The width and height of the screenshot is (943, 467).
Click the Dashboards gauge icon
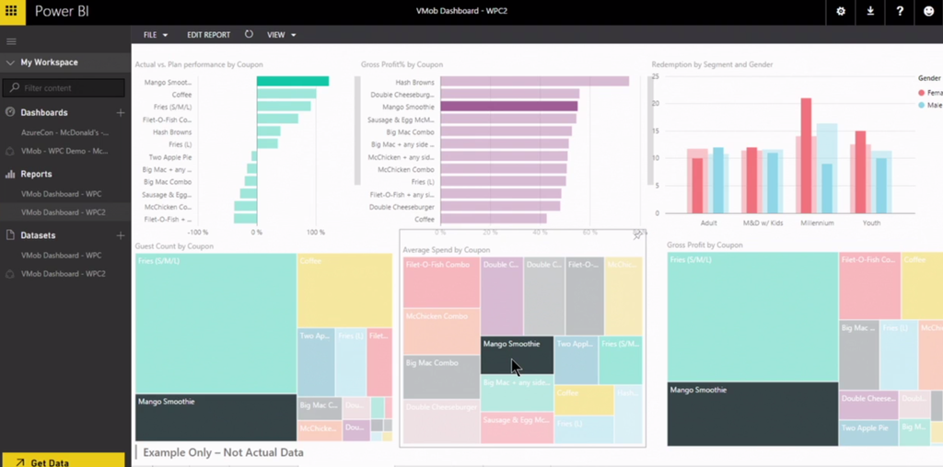click(x=10, y=112)
